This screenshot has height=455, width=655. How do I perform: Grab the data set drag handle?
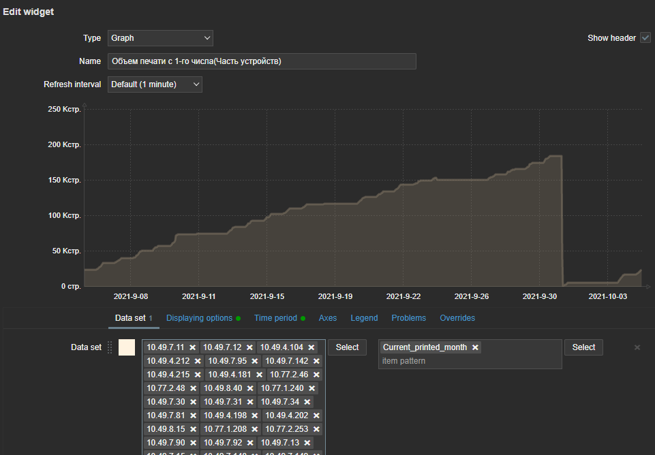(110, 347)
